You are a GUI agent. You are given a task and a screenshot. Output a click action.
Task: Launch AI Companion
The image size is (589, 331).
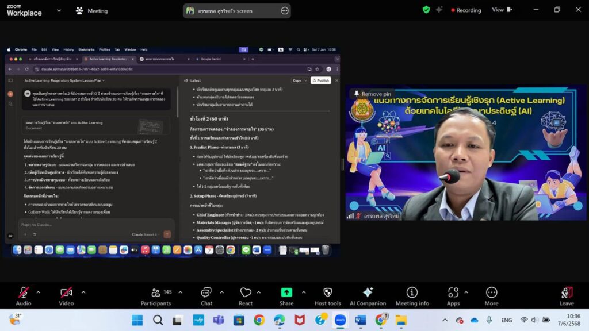click(368, 295)
